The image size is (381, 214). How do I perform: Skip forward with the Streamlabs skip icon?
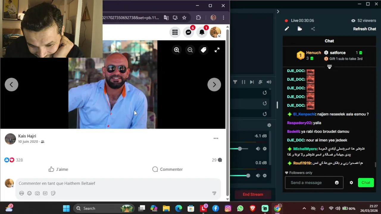click(x=252, y=82)
